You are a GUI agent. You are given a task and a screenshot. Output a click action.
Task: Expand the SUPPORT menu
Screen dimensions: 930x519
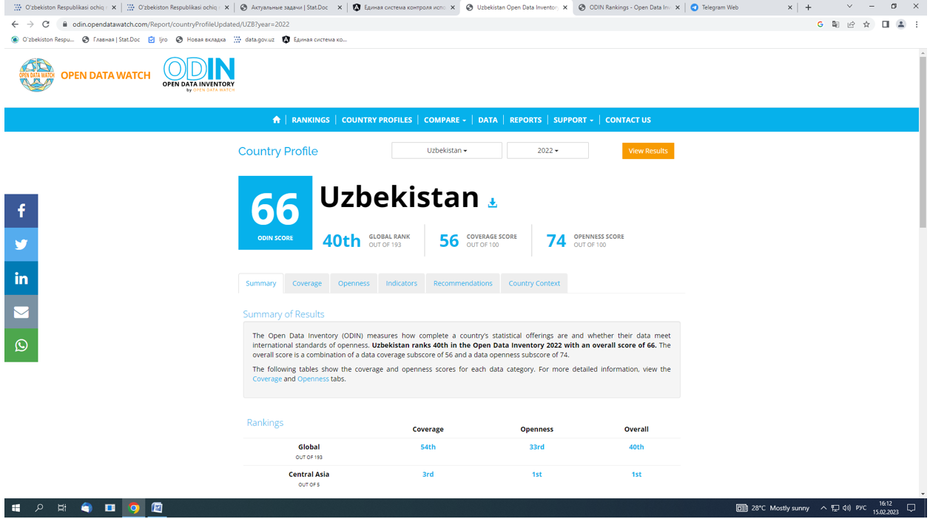coord(573,120)
